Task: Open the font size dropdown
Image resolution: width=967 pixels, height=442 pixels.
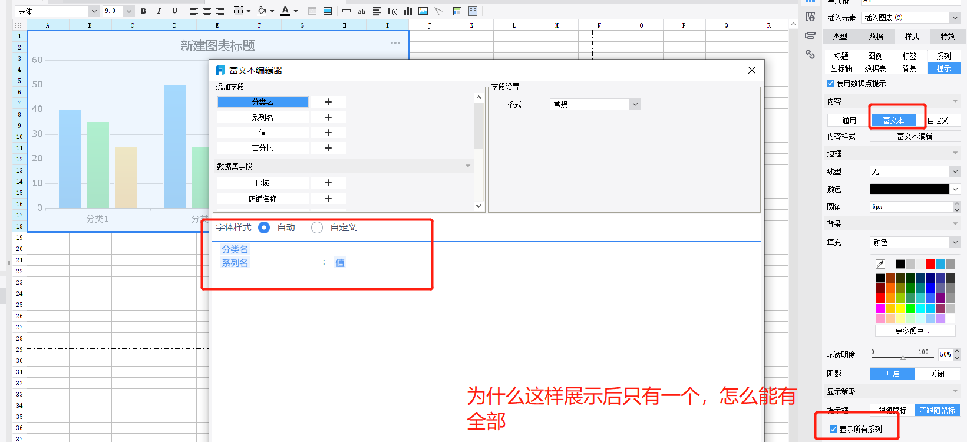Action: coord(129,11)
